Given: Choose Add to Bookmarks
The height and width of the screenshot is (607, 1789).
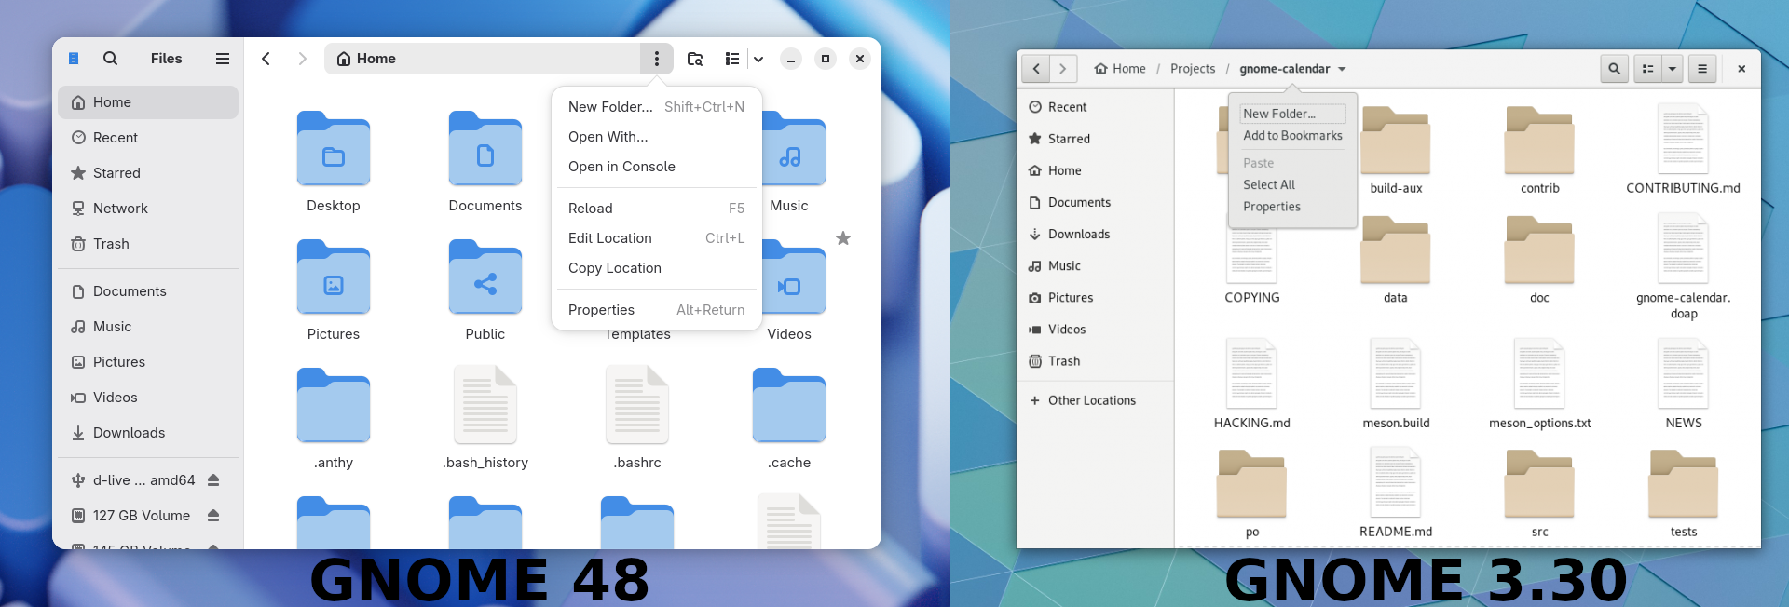Looking at the screenshot, I should coord(1292,136).
